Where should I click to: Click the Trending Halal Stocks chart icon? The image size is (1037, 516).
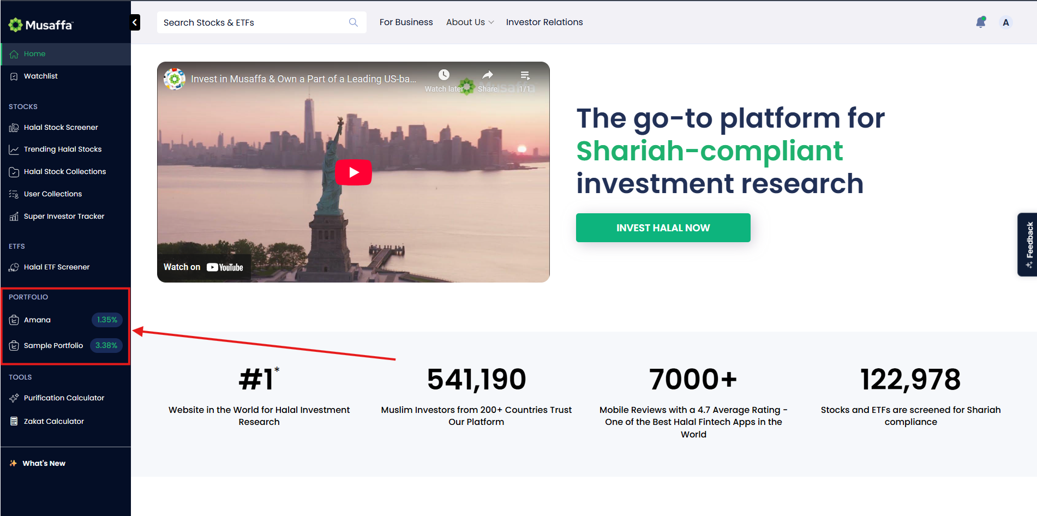pyautogui.click(x=14, y=149)
